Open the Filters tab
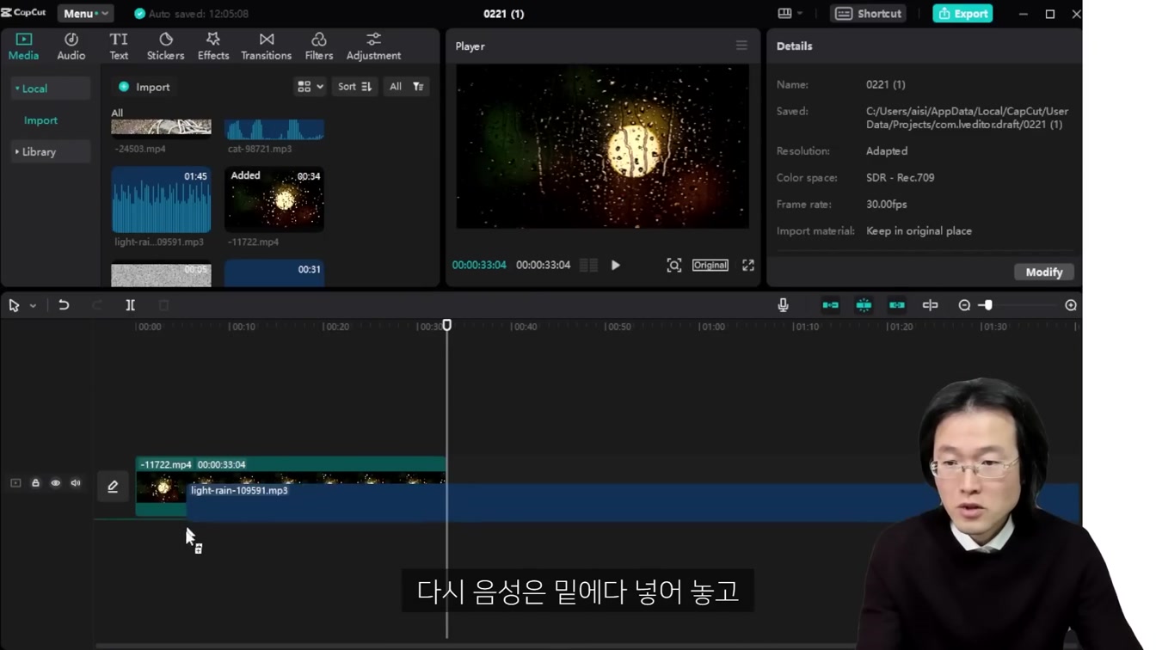The height and width of the screenshot is (650, 1156). pos(318,46)
